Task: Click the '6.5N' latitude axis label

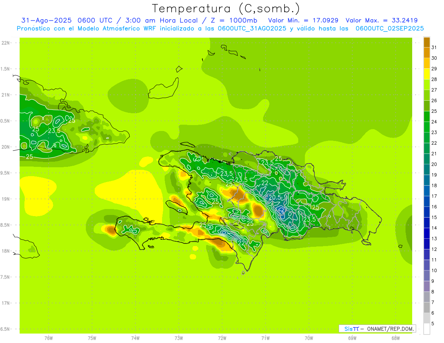Action: (6, 329)
